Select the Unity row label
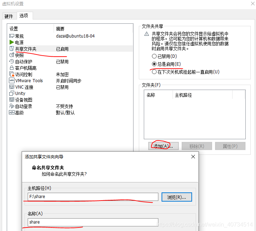Image resolution: width=256 pixels, height=231 pixels. tap(20, 94)
